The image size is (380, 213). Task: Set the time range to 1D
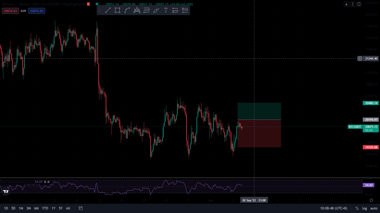click(6, 208)
